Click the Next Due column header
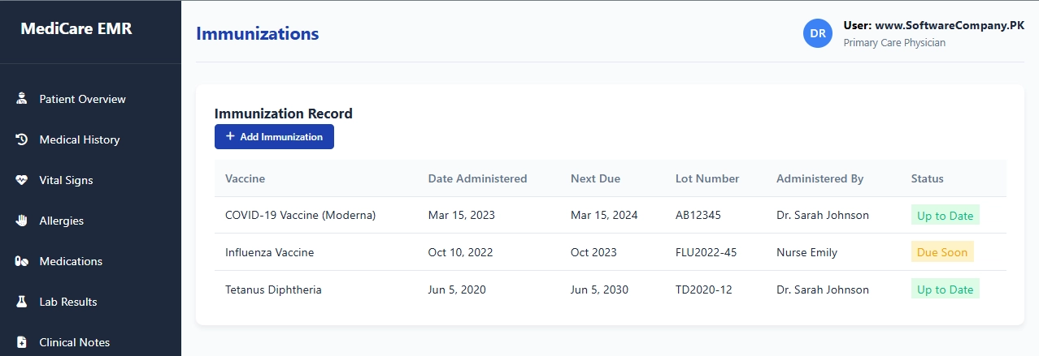Screen dimensions: 1039x356 [595, 178]
